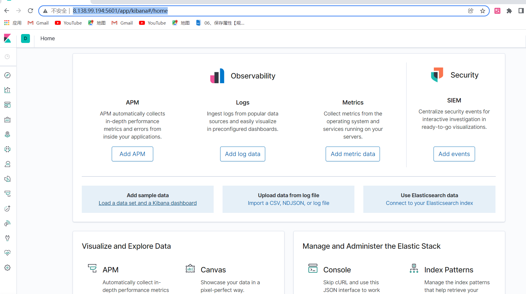Screen dimensions: 526x294
Task: Open the 06、保存属性 bookmark
Action: point(220,23)
